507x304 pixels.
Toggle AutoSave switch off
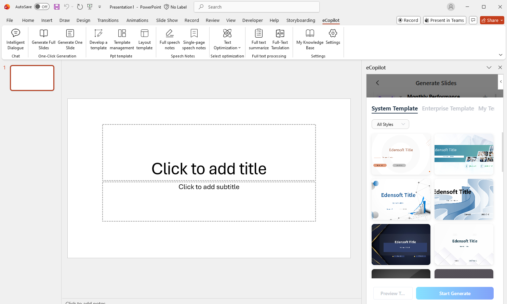coord(42,6)
